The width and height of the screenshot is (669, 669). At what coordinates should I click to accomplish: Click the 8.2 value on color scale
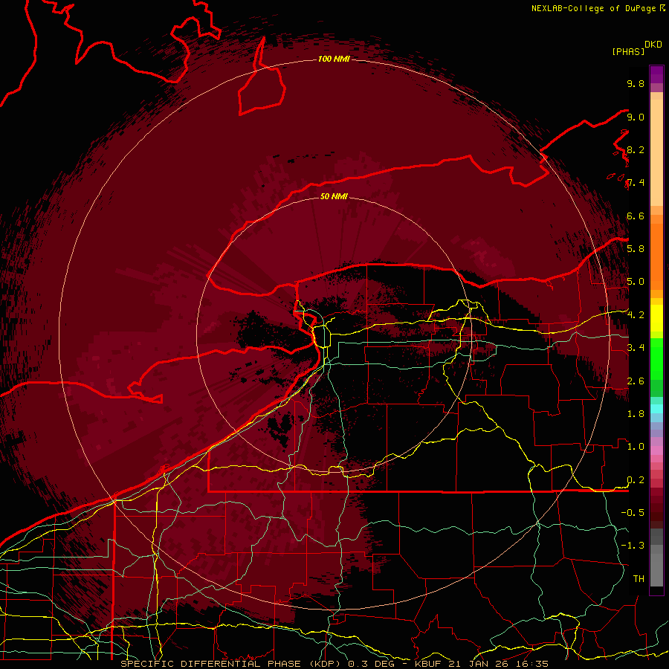[x=636, y=150]
